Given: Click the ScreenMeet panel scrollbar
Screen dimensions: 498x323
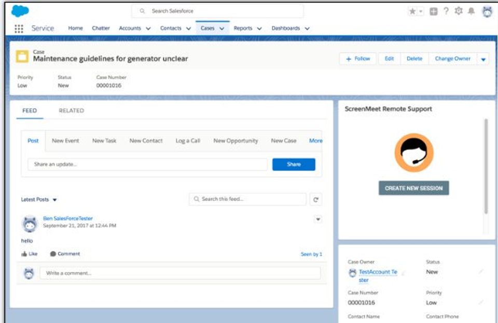Looking at the screenshot, I should tap(486, 166).
